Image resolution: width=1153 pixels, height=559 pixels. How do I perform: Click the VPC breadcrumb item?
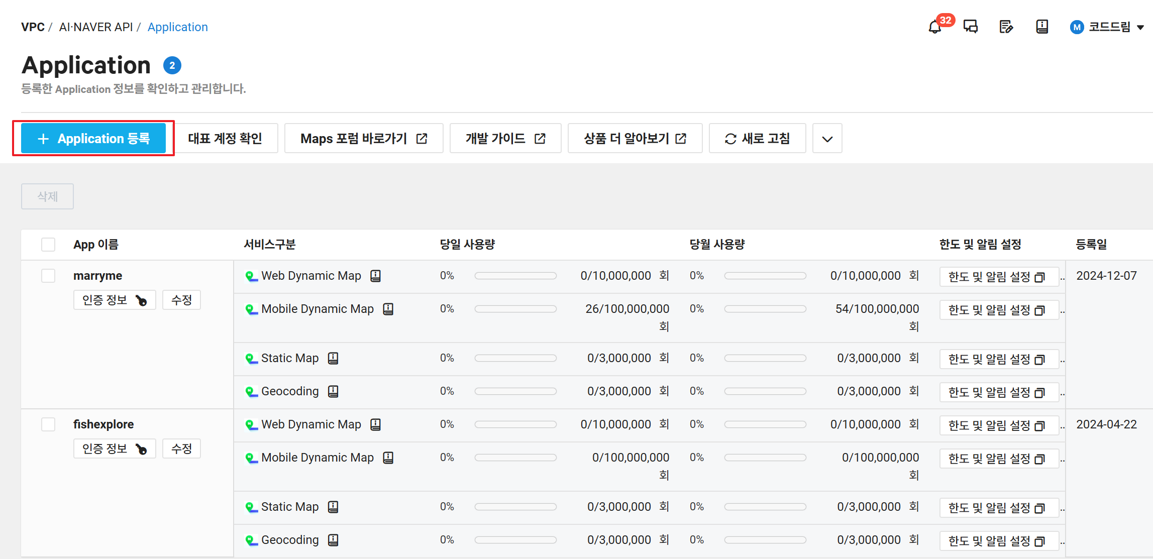click(33, 27)
